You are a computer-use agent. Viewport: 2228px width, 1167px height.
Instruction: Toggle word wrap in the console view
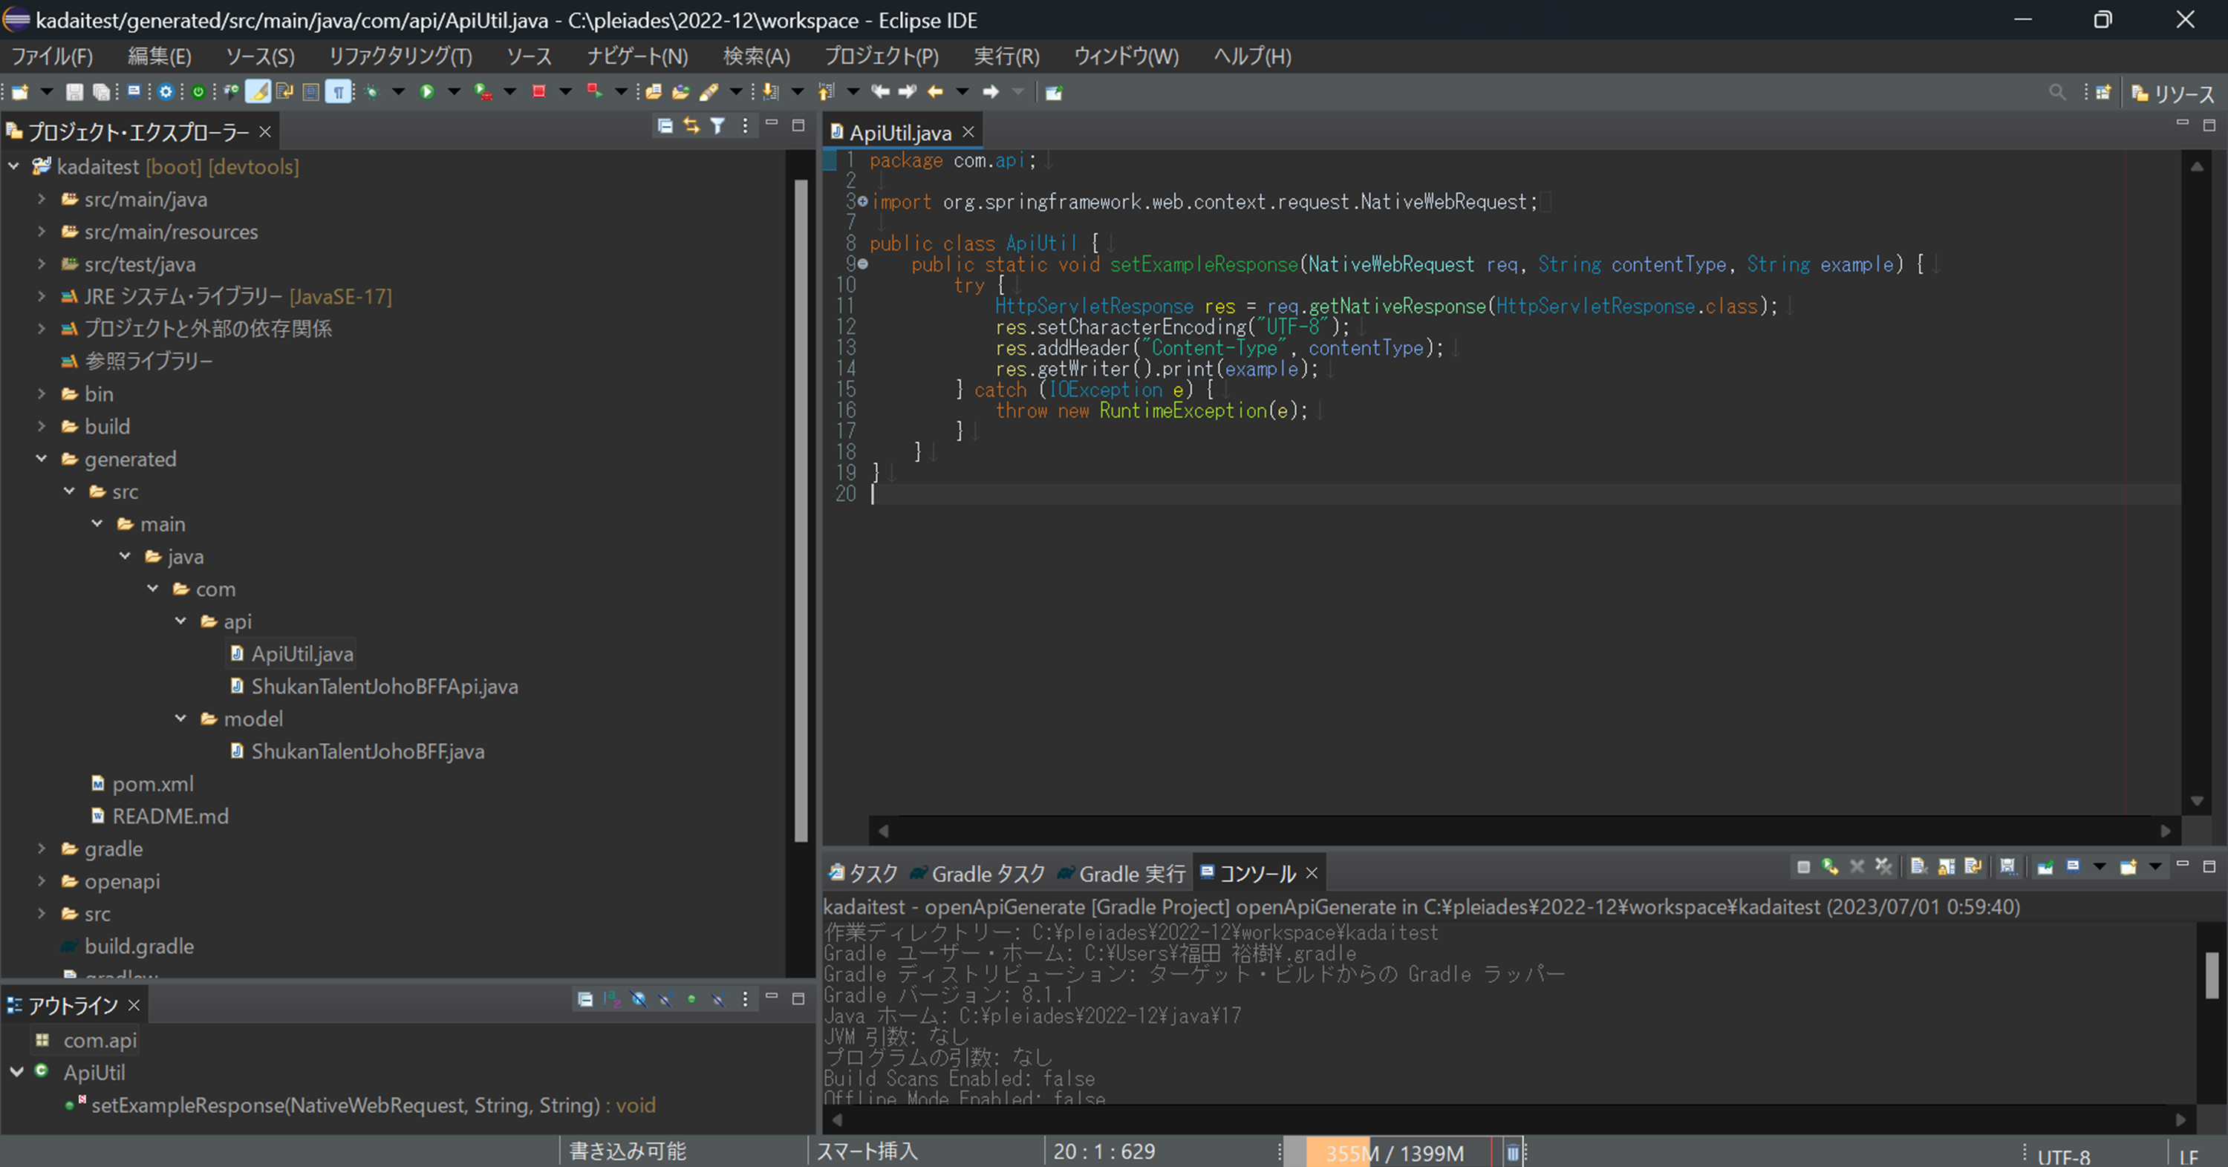1973,867
